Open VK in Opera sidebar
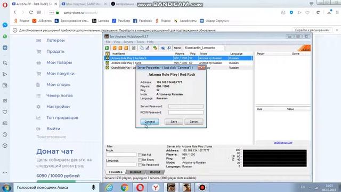 pyautogui.click(x=5, y=47)
